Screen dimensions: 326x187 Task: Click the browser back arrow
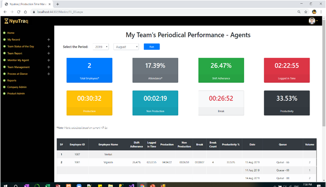pyautogui.click(x=5, y=12)
